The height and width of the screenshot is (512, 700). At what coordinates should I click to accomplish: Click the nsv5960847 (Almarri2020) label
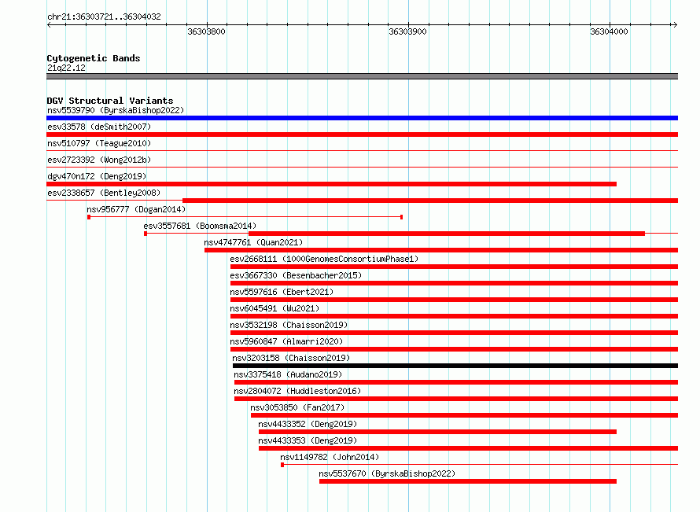pos(286,341)
